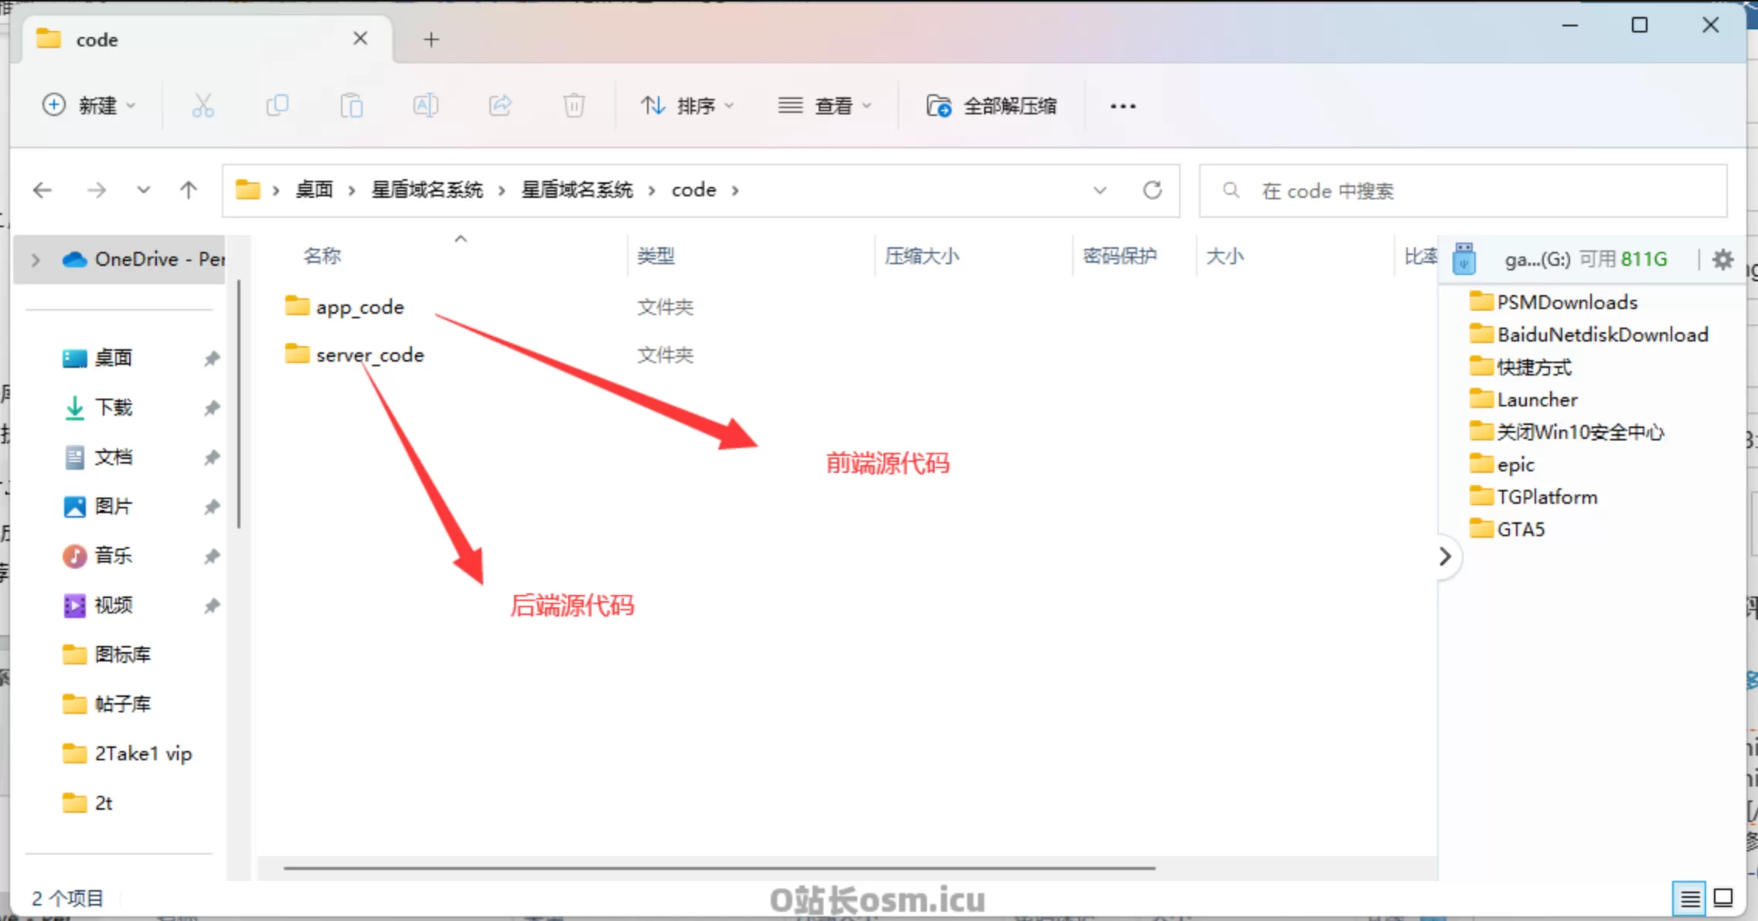Image resolution: width=1758 pixels, height=921 pixels.
Task: Switch to details list view icon
Action: tap(1689, 899)
